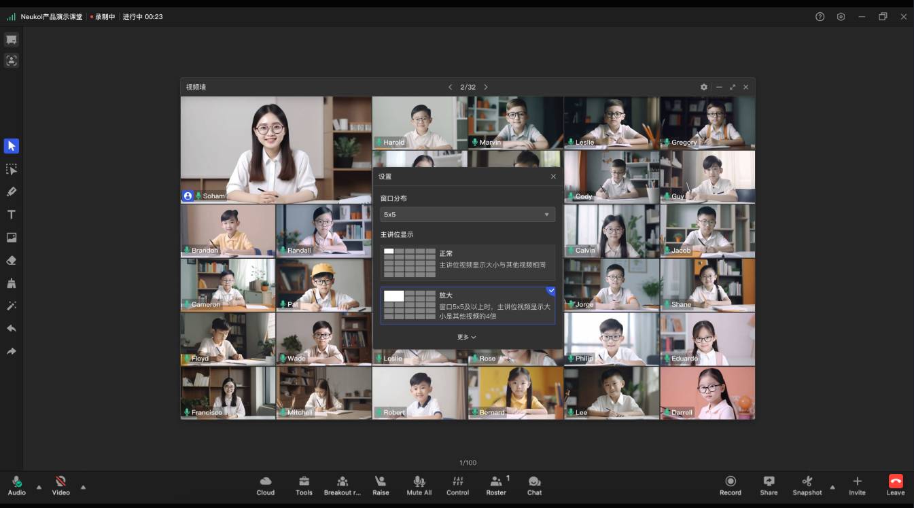Select the 正常 presenter display option
Image resolution: width=914 pixels, height=508 pixels.
click(468, 263)
